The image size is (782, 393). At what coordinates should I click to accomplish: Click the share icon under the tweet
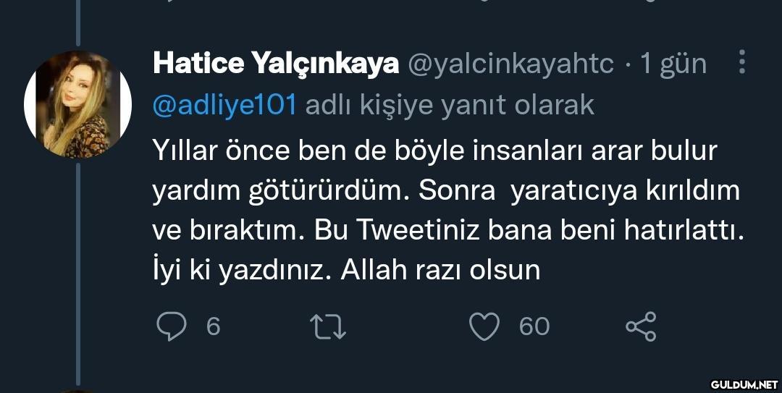click(641, 326)
